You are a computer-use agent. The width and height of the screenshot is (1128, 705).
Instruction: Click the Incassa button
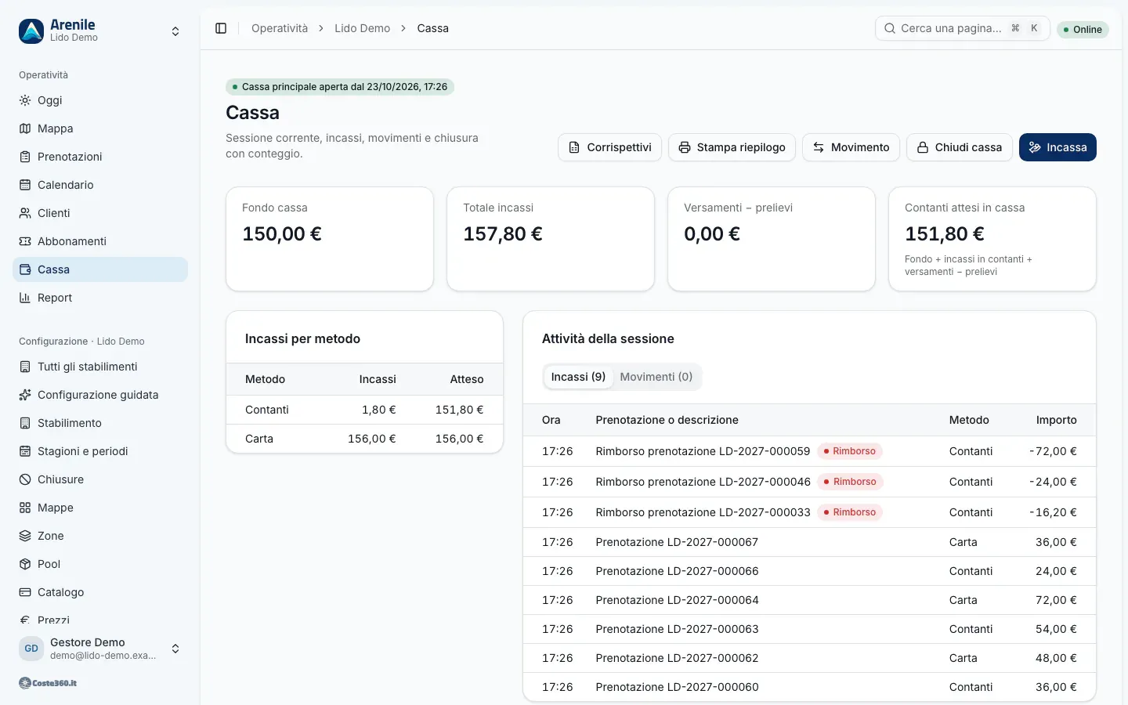[x=1057, y=147]
